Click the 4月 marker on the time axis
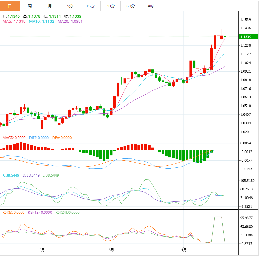Viewport: 259px width, 256px height. coord(184,250)
